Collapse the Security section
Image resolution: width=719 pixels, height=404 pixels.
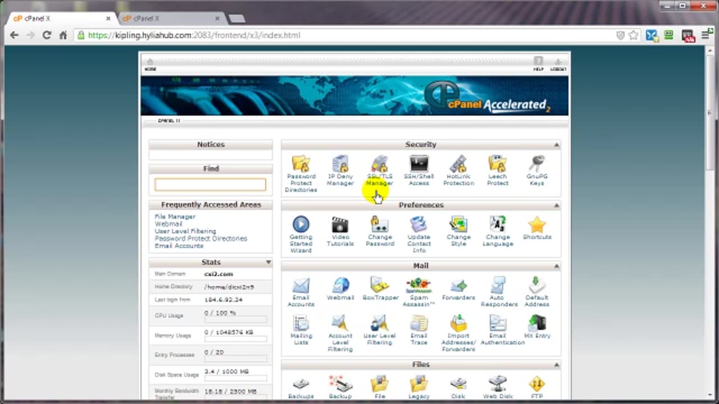(x=557, y=145)
